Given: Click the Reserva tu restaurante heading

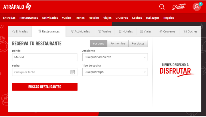Looking at the screenshot, I should tap(37, 43).
